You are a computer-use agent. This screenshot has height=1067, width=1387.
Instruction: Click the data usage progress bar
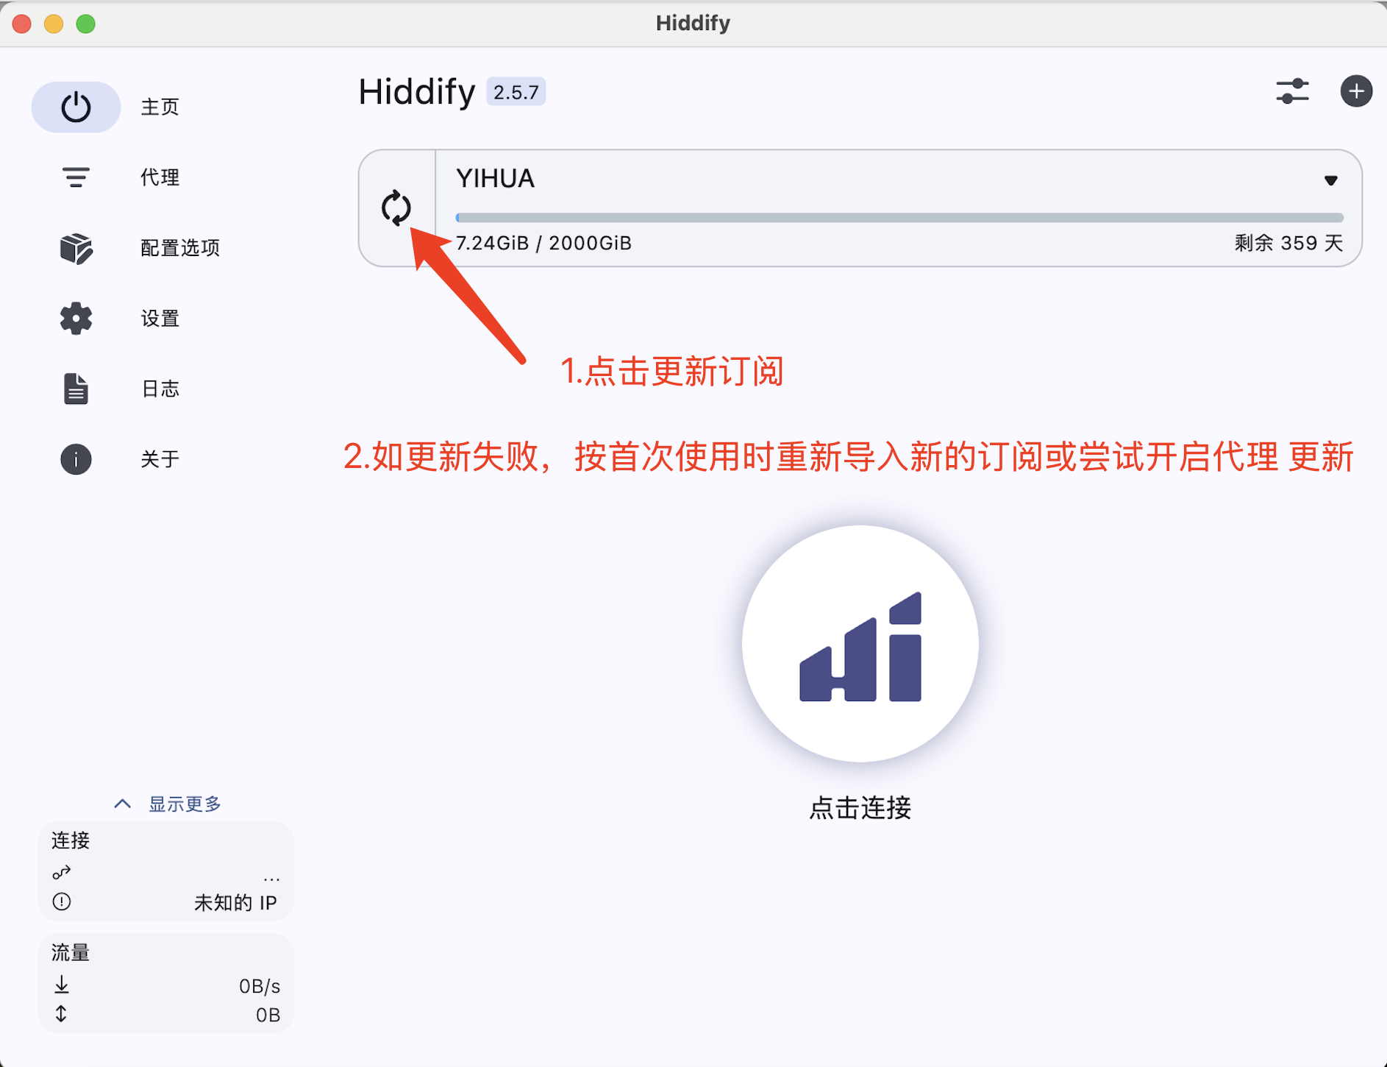click(x=899, y=218)
